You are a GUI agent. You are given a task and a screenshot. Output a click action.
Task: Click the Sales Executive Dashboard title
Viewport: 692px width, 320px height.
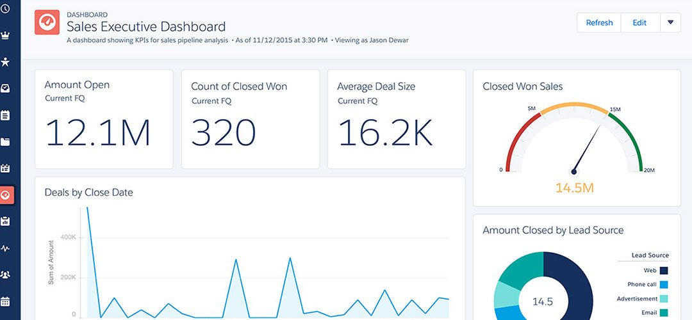[146, 26]
